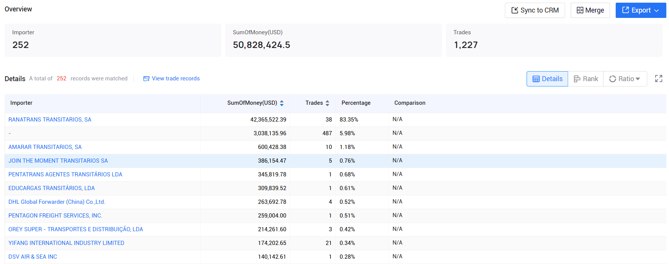Click the percentage 0.76%

[x=347, y=161]
